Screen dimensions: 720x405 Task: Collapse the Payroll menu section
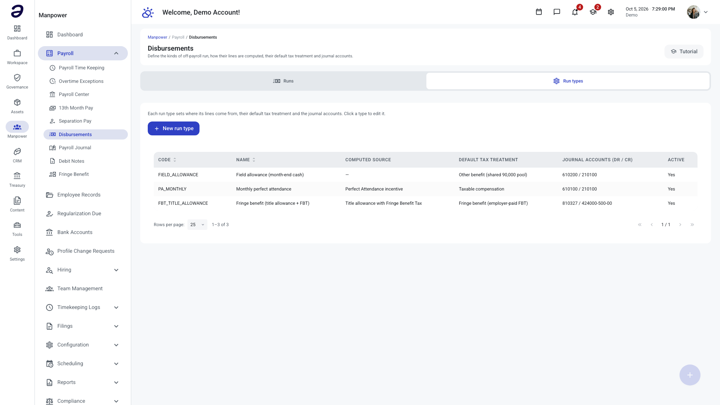click(116, 53)
